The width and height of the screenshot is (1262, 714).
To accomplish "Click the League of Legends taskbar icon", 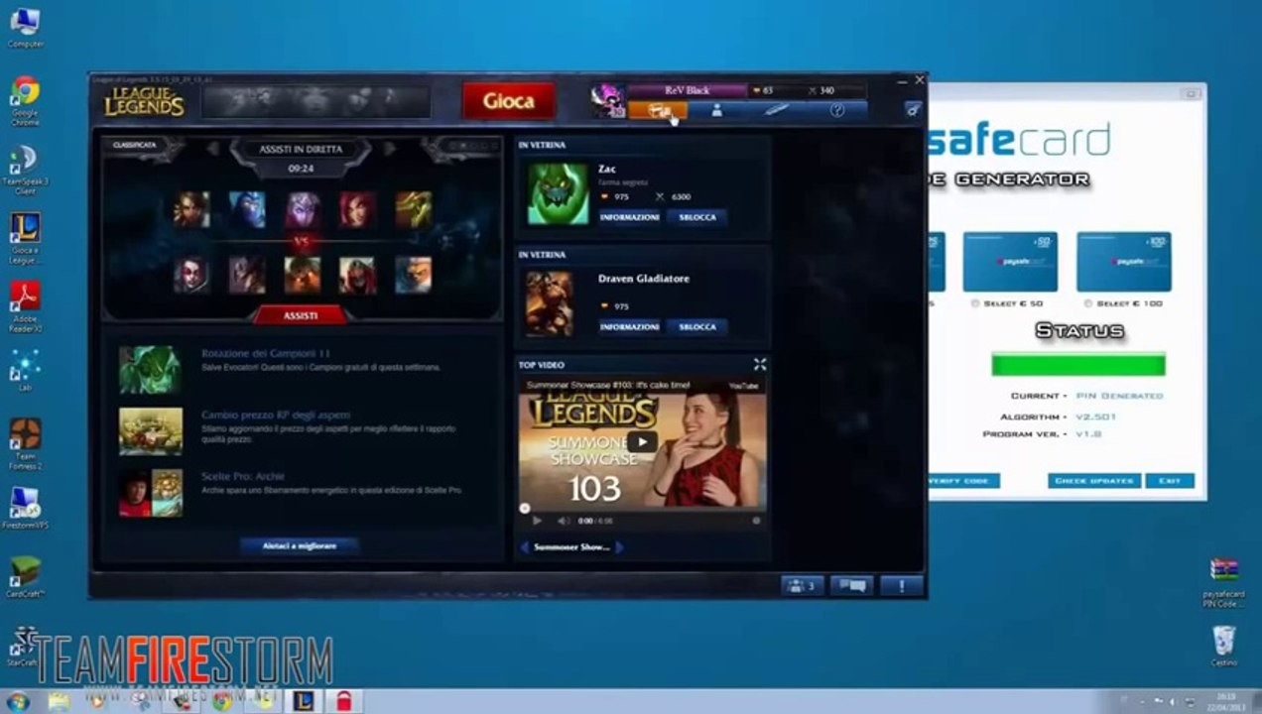I will click(x=303, y=701).
